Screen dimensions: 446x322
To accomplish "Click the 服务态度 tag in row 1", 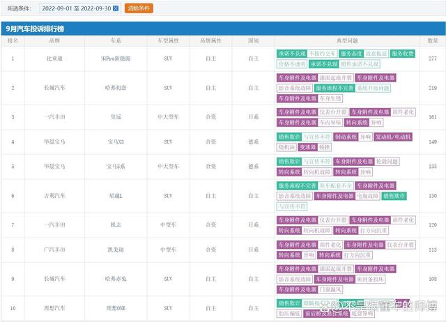I will tap(351, 54).
